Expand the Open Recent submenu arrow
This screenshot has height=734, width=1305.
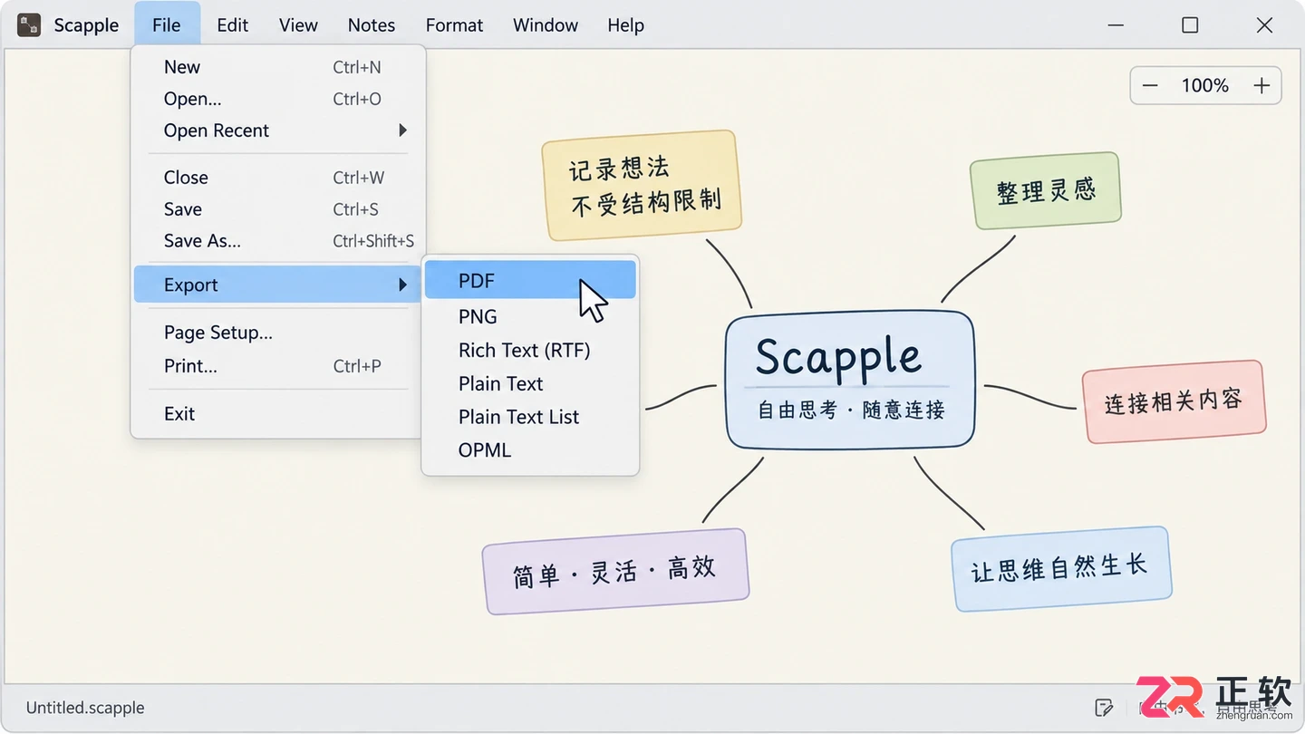[403, 130]
